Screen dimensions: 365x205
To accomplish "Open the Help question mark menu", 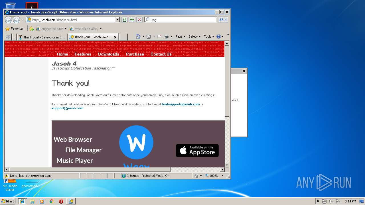I will click(220, 36).
